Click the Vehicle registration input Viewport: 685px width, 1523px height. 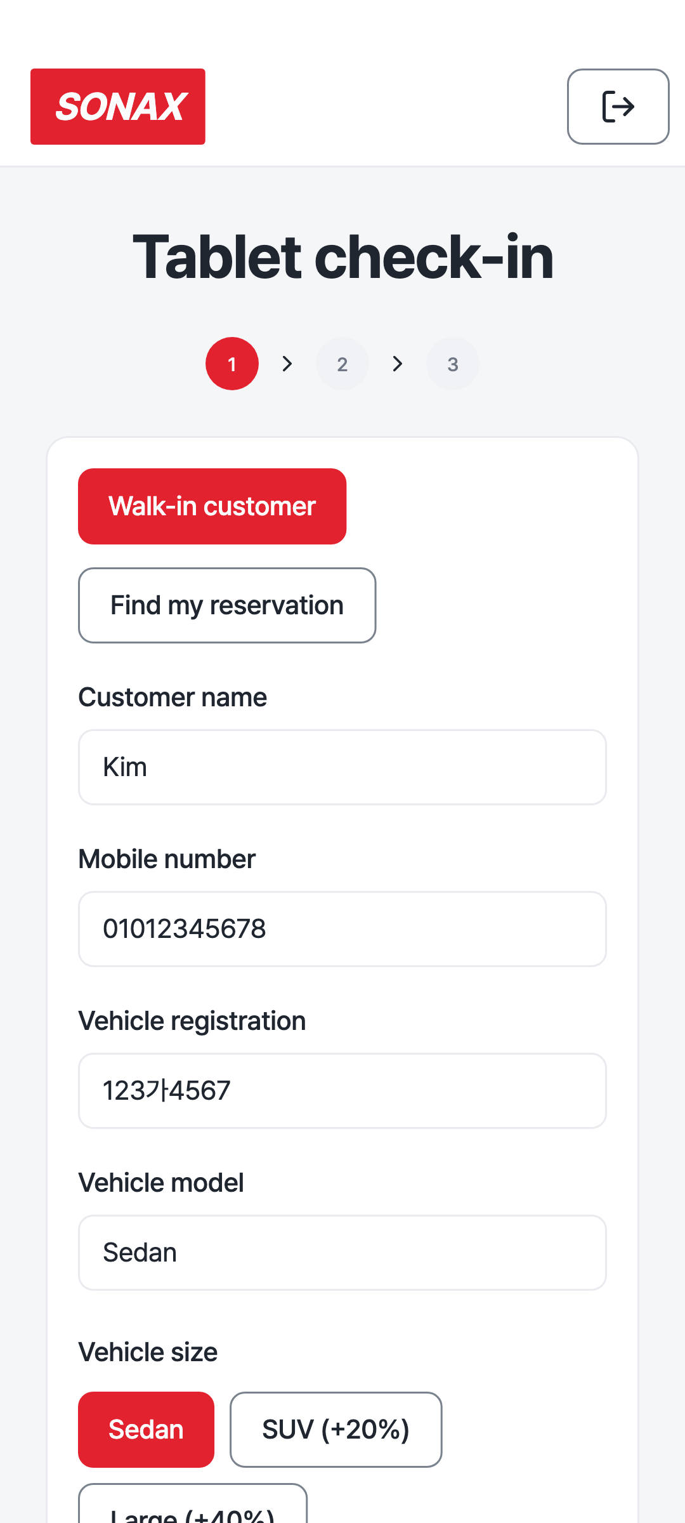point(342,1091)
